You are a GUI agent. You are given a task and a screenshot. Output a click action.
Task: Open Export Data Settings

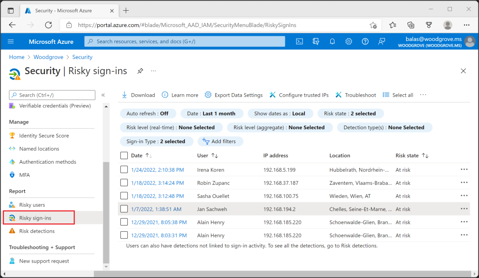[x=234, y=95]
